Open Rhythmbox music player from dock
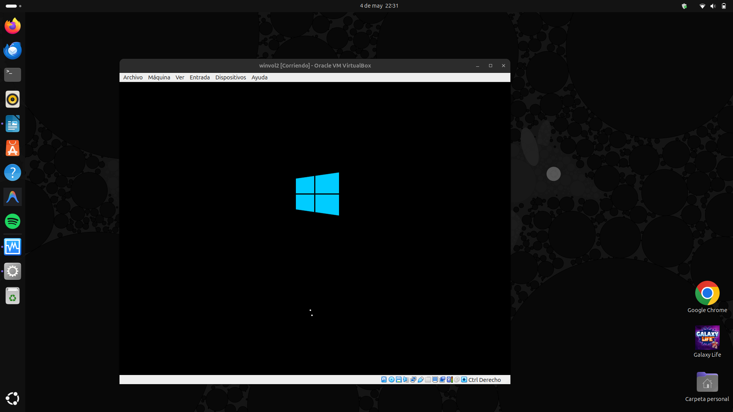 (x=13, y=99)
